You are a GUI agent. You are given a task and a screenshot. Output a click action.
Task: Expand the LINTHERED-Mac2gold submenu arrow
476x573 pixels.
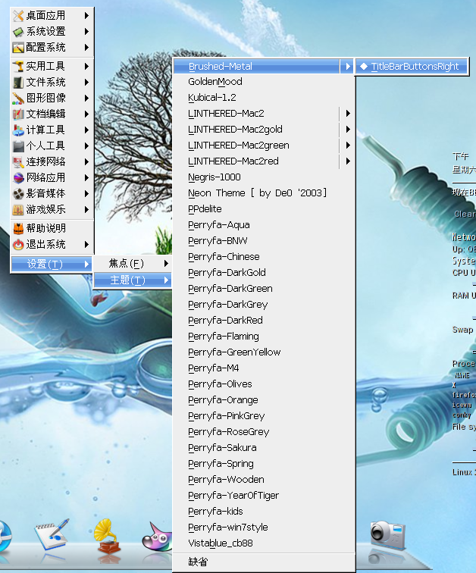[347, 130]
